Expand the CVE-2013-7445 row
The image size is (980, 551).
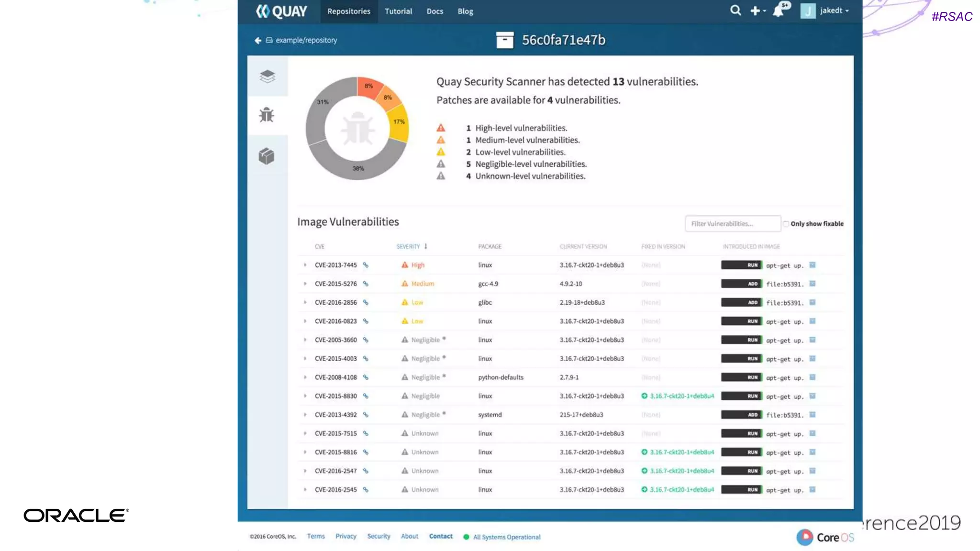(305, 265)
